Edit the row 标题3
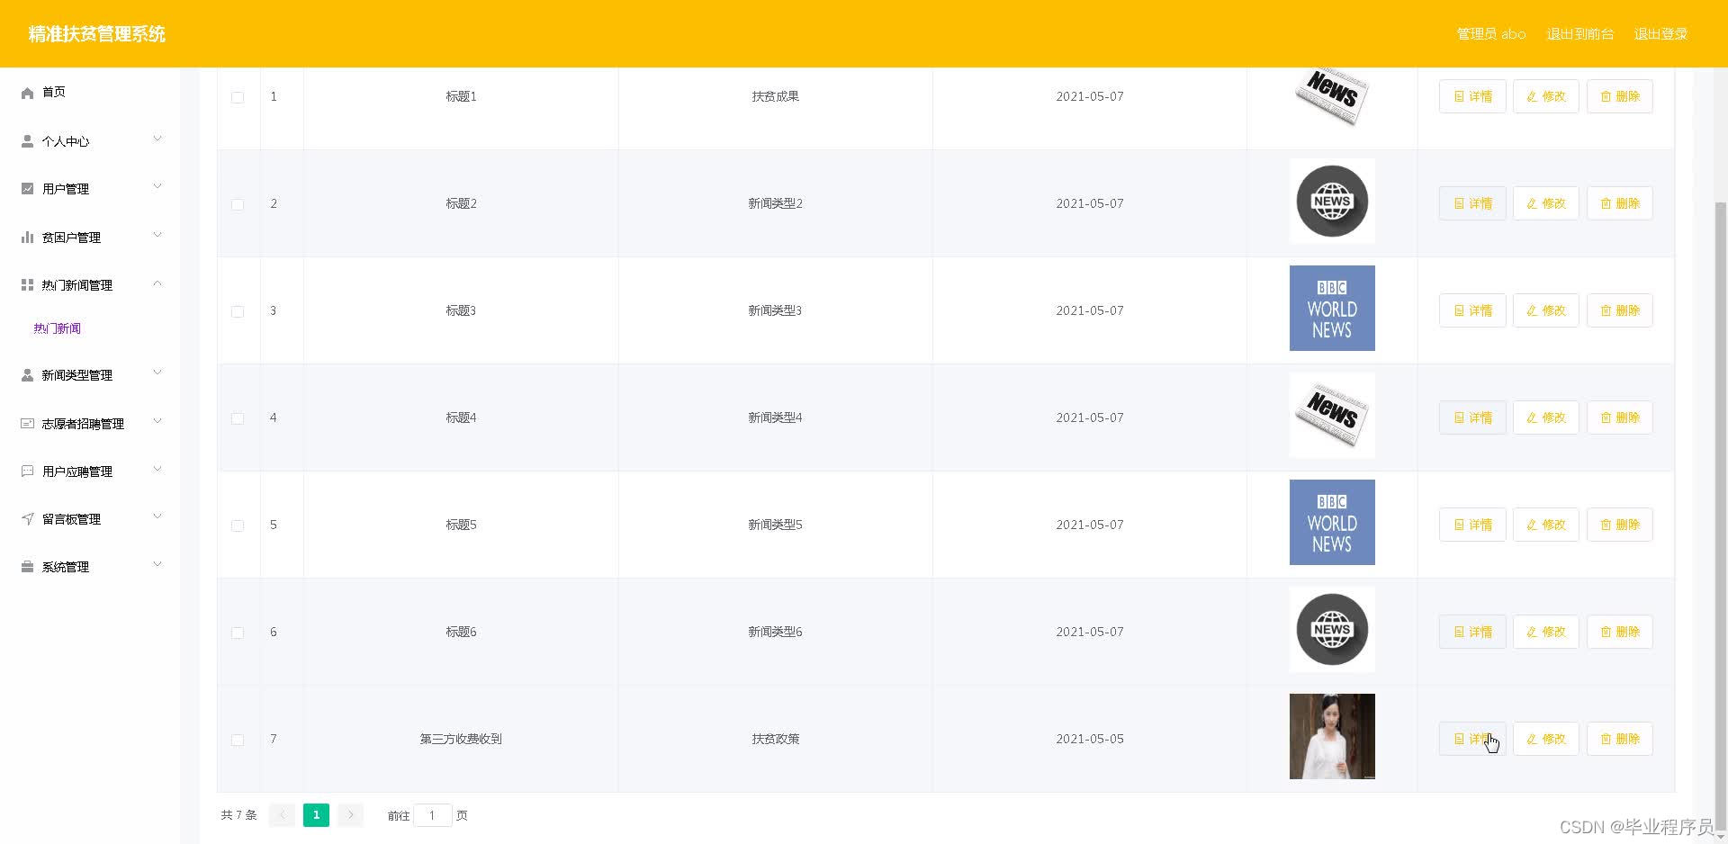The width and height of the screenshot is (1728, 844). pos(1546,310)
